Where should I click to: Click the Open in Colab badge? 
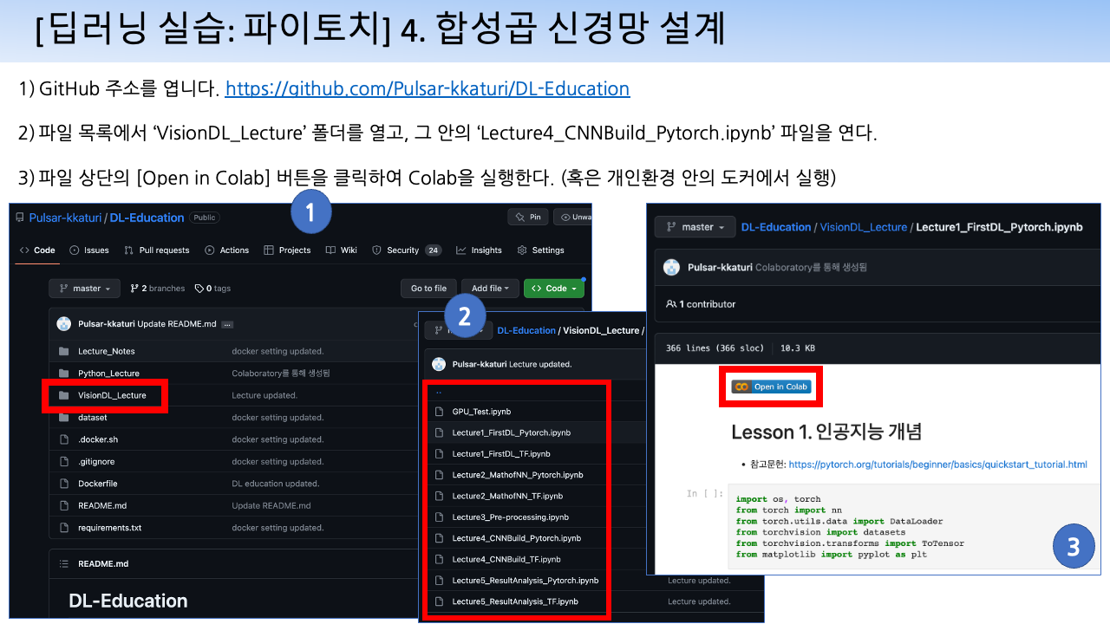[x=769, y=386]
